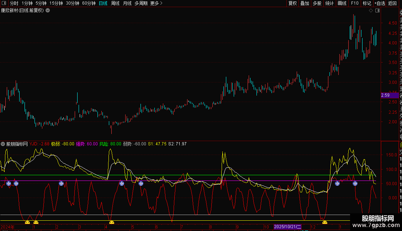Click the blue sad-face marker left of month 2
402x231 pixels.
coord(61,183)
